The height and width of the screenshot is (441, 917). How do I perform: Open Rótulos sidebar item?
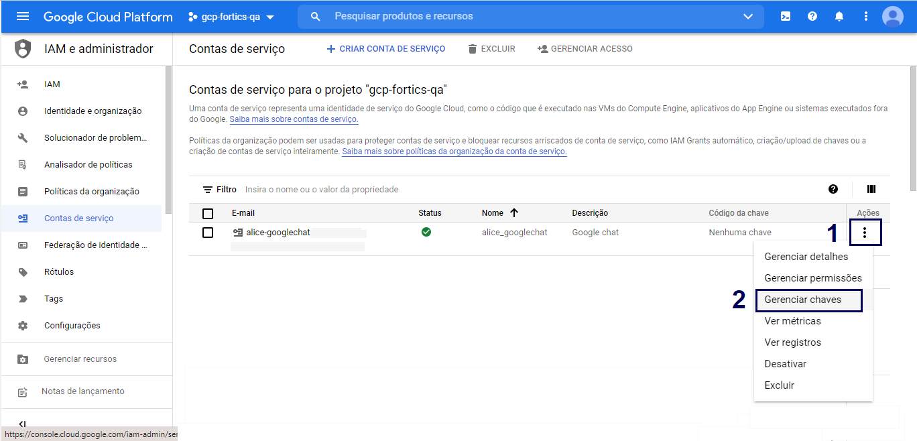[x=82, y=272]
